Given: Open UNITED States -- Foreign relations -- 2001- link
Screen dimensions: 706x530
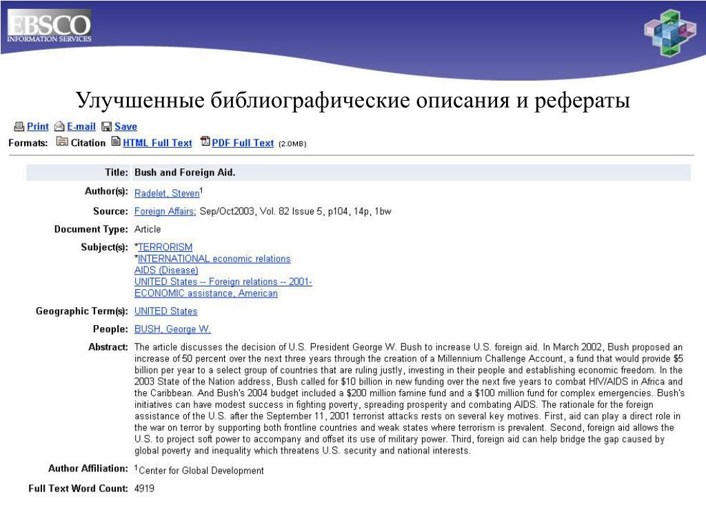Looking at the screenshot, I should pyautogui.click(x=223, y=282).
